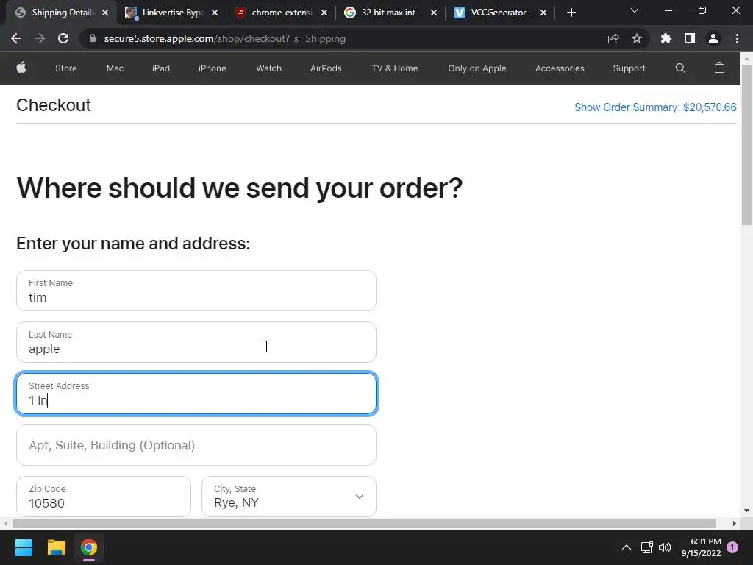
Task: Close the Linkvertise Bypass tab
Action: point(215,13)
